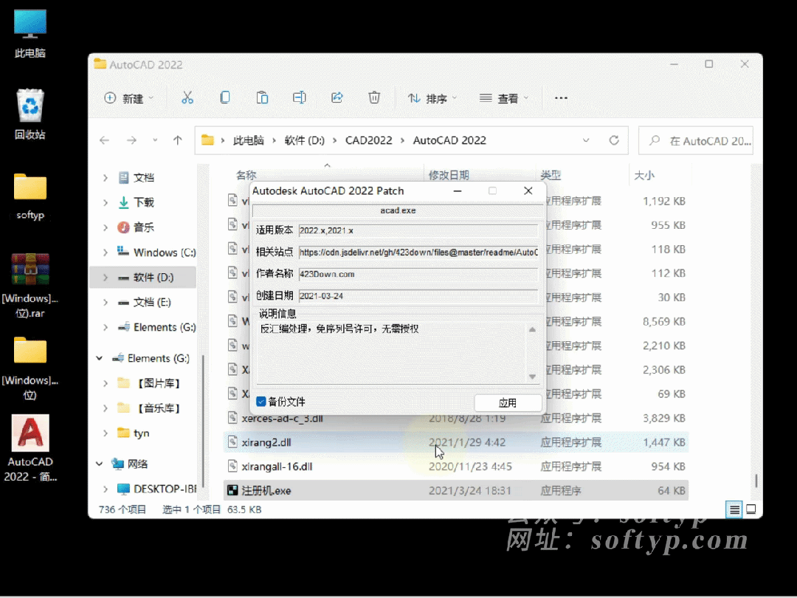Switch to details view layout icon
The image size is (797, 598).
(734, 509)
